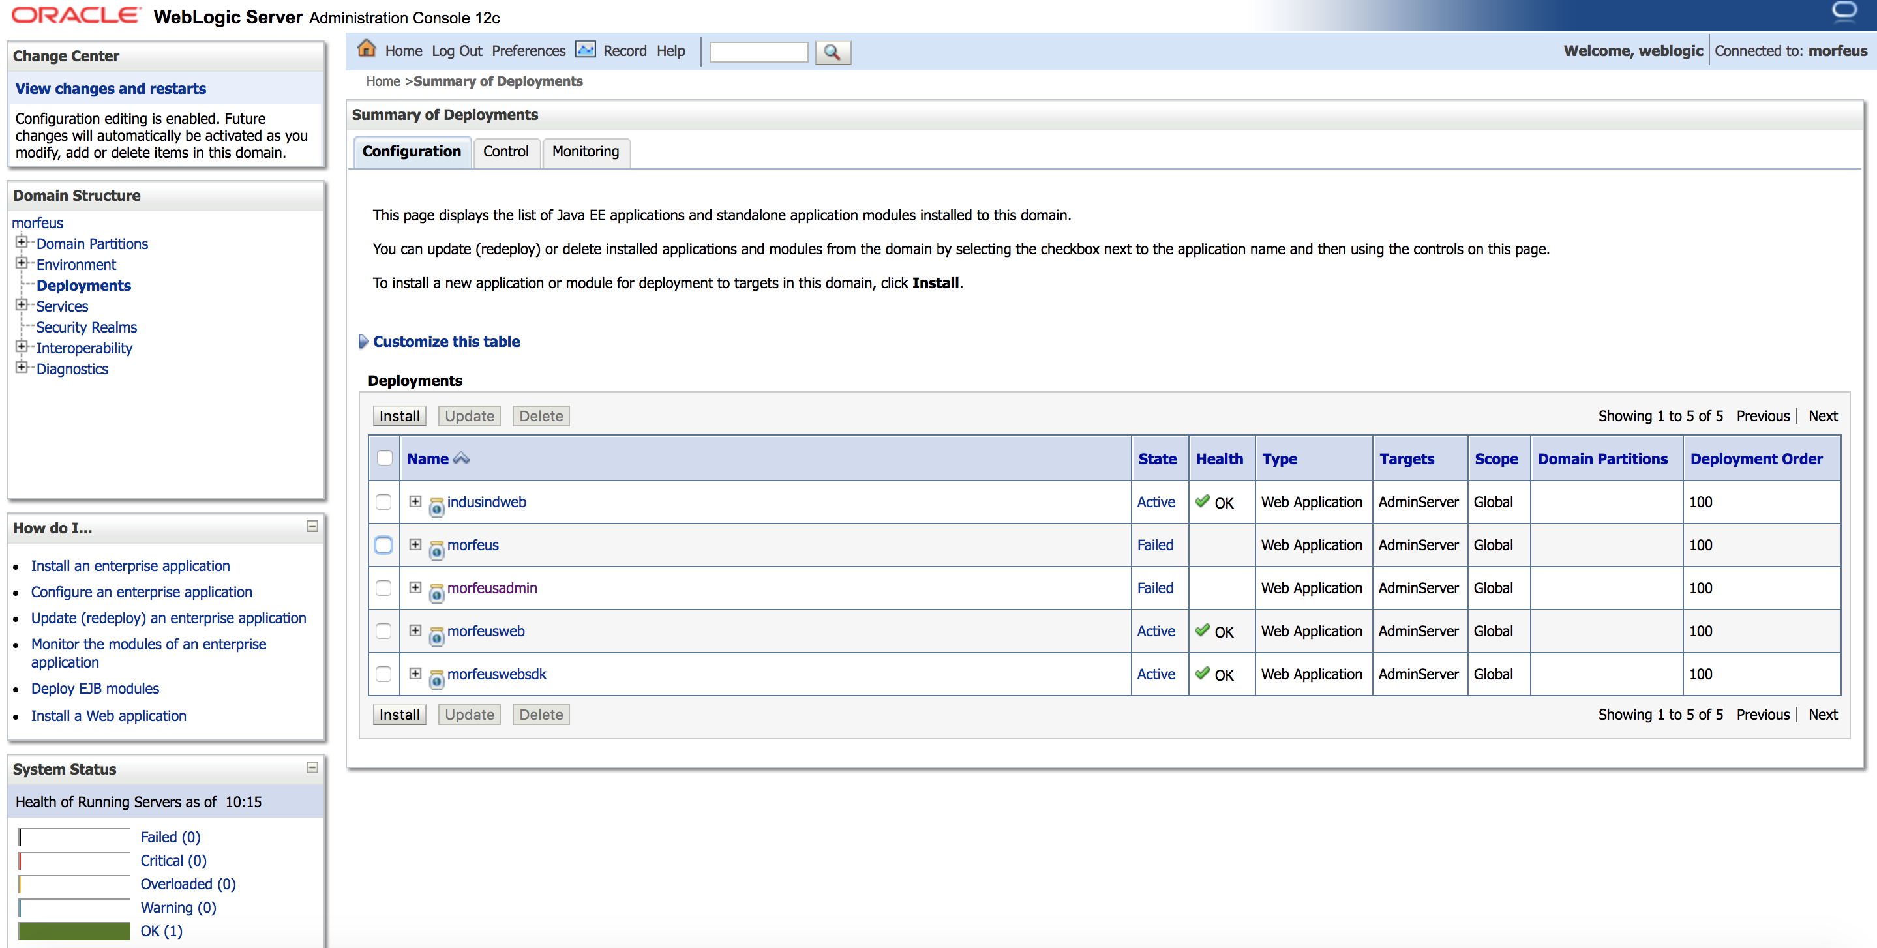Expand the morfeusadmin deployment row
The width and height of the screenshot is (1877, 948).
coord(415,587)
